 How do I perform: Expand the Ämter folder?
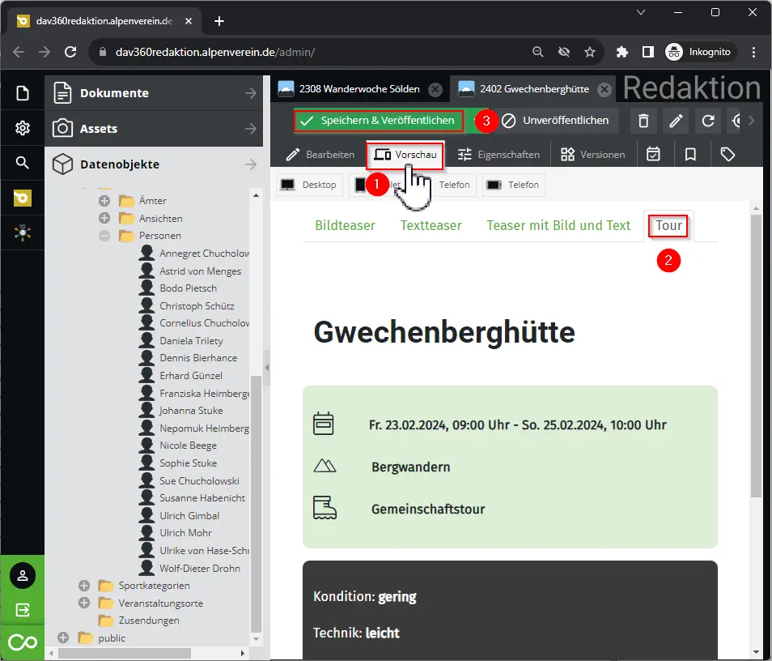tap(104, 201)
